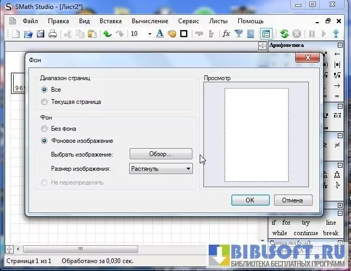Open the text color 'A' icon

[x=160, y=34]
